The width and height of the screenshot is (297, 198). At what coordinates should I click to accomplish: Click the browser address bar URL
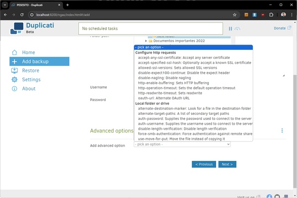63,15
